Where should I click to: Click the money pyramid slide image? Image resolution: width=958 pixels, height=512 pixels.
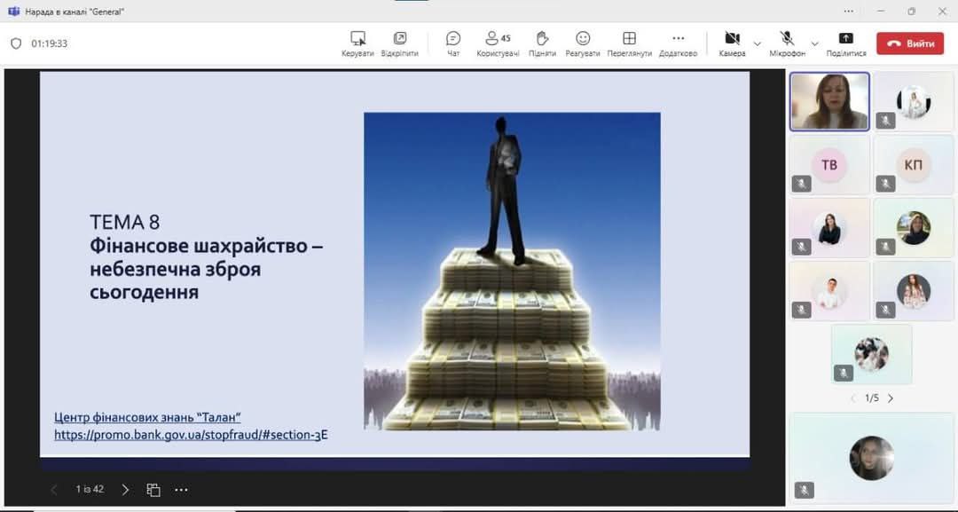tap(512, 272)
